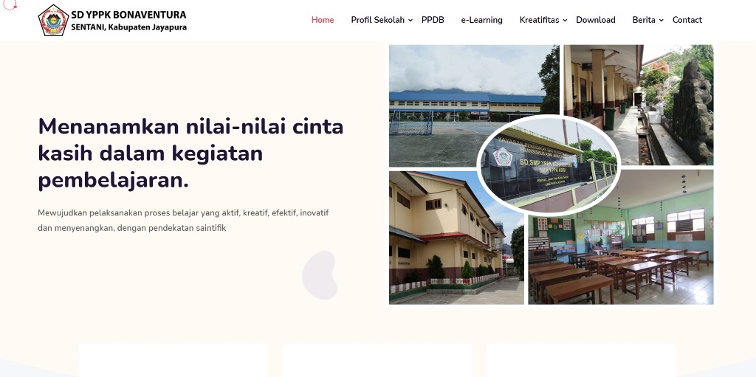The height and width of the screenshot is (377, 756).
Task: Select the Kreatifitas menu label
Action: (539, 20)
